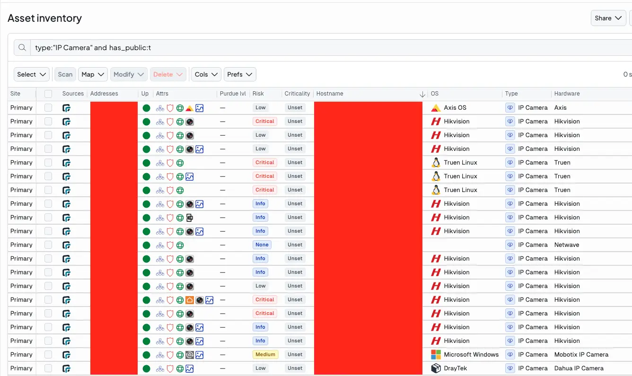Viewport: 632px width, 376px height.
Task: Click the Purdue lvl column header
Action: tap(233, 94)
